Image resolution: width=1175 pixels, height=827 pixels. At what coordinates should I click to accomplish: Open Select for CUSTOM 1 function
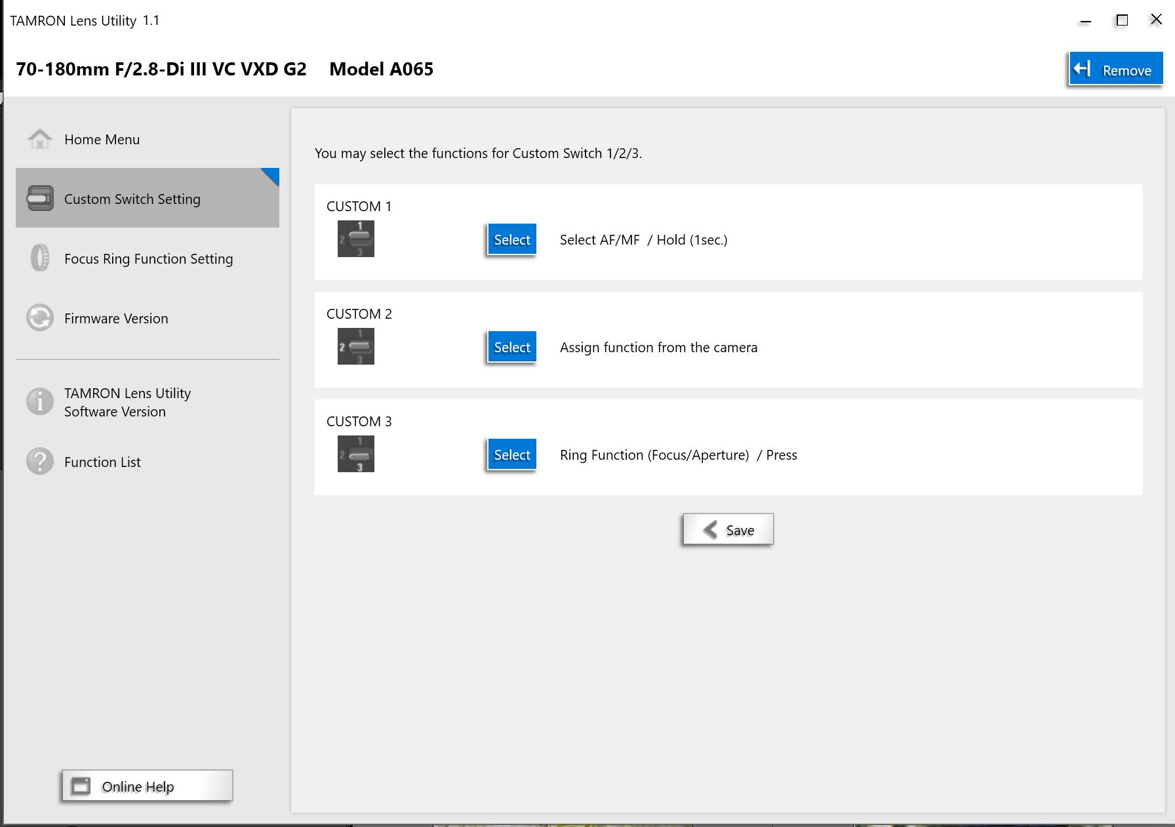[512, 239]
